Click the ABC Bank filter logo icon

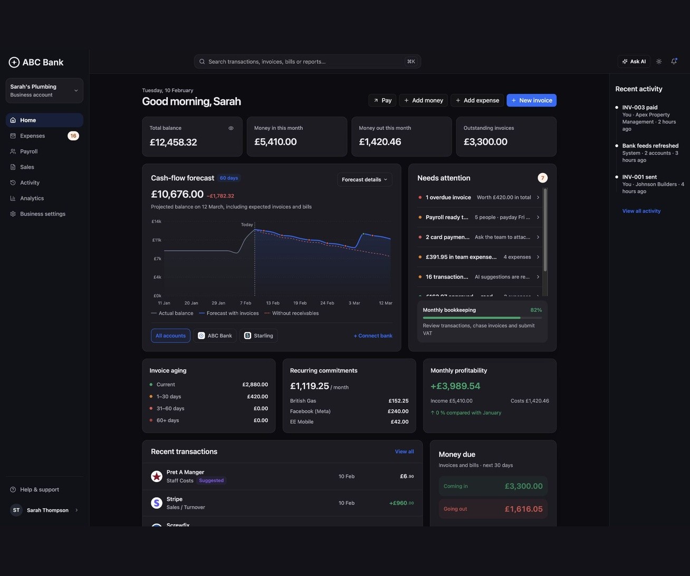pos(201,335)
